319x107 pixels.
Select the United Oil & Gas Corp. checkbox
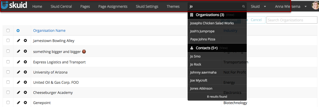click(8, 82)
